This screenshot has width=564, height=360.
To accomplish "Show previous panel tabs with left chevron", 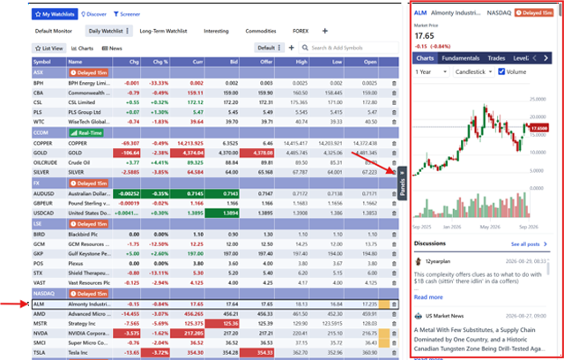I will [x=534, y=58].
